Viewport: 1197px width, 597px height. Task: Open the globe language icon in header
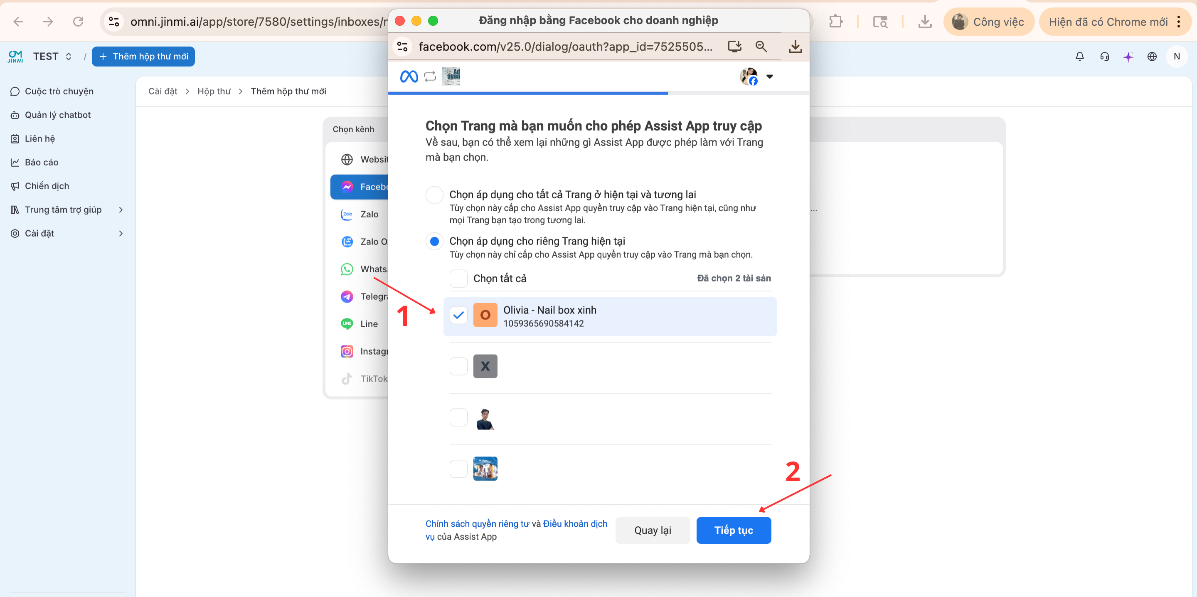pos(1152,56)
